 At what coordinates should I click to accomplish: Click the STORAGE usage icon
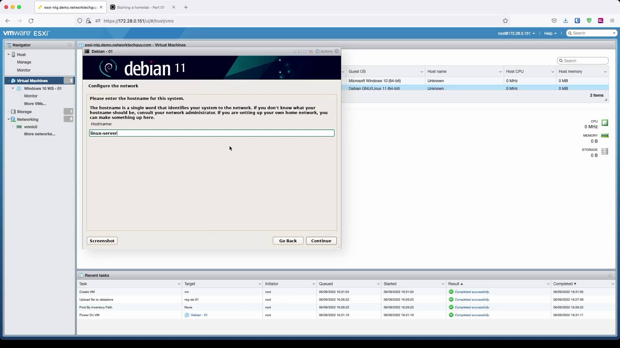[605, 151]
